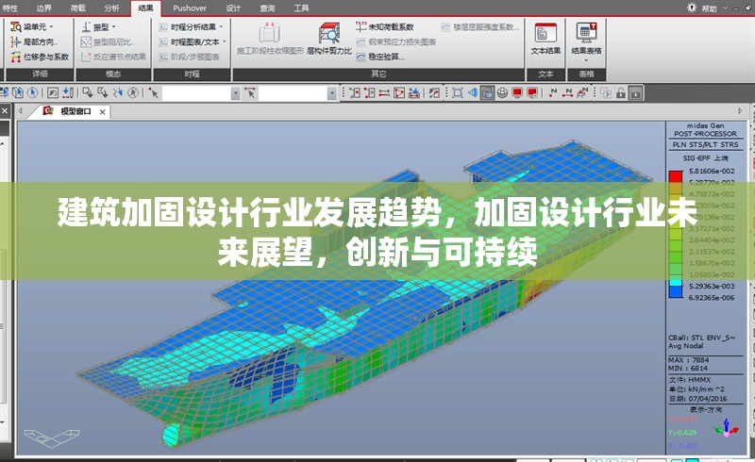The image size is (755, 462).
Task: Expand the 梁单元 dropdown arrow
Action: click(x=51, y=27)
